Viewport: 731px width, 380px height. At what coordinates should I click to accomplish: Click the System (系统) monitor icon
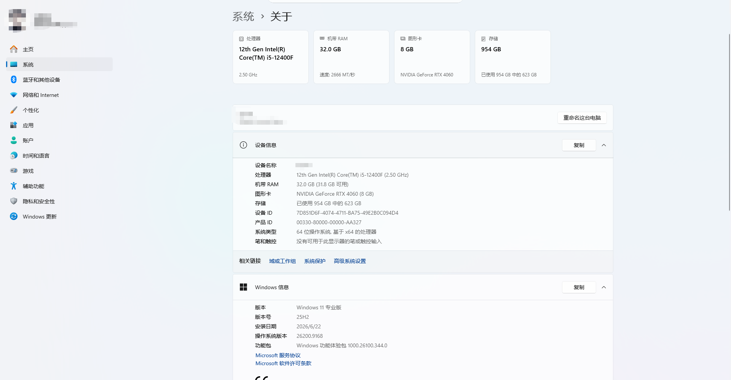tap(14, 64)
